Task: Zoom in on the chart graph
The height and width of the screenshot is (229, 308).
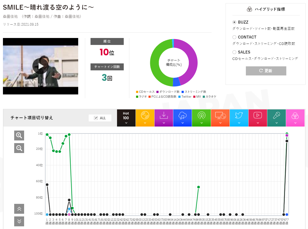Action: coord(19,135)
